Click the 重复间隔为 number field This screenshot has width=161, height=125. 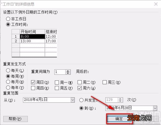(60, 72)
